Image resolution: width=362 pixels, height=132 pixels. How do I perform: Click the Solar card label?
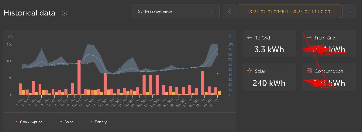[260, 71]
